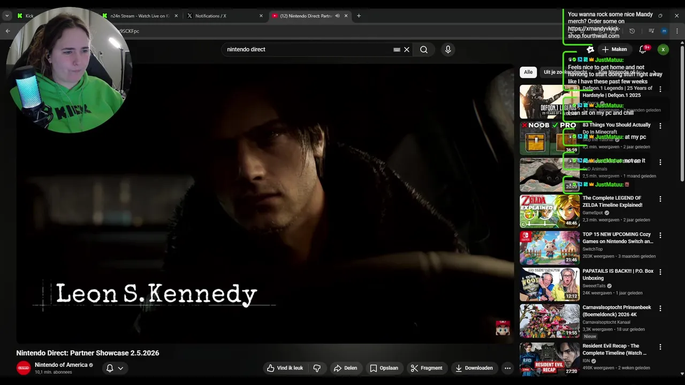Clear the search query with the X icon
The width and height of the screenshot is (685, 385).
click(407, 49)
